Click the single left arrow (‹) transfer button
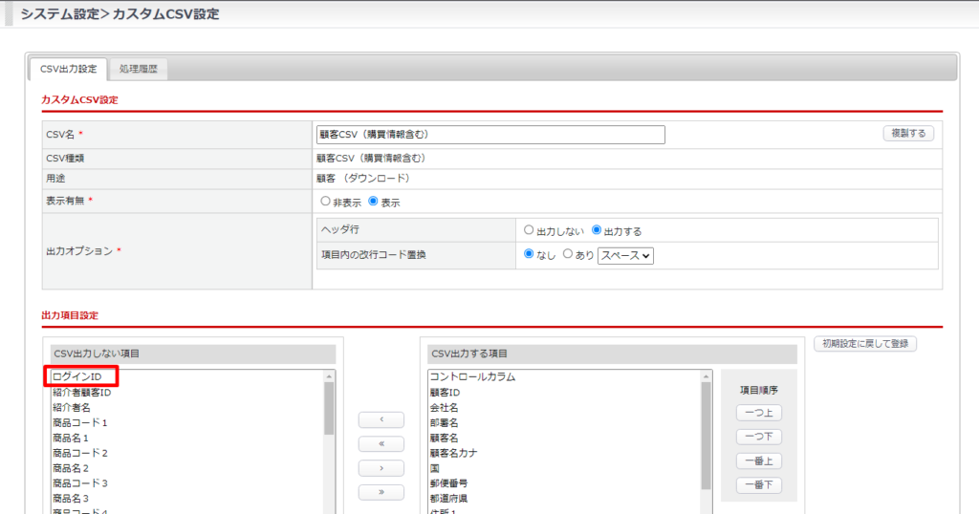The image size is (979, 514). (381, 419)
